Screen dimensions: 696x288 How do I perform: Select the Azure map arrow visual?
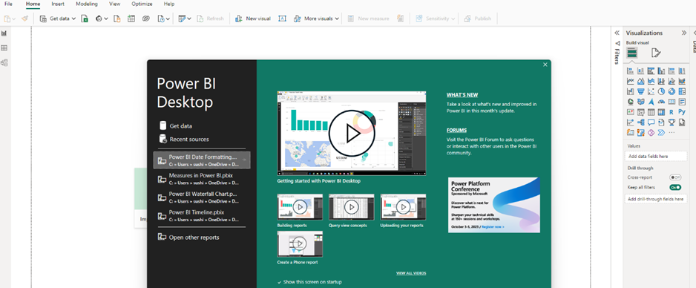(x=651, y=102)
